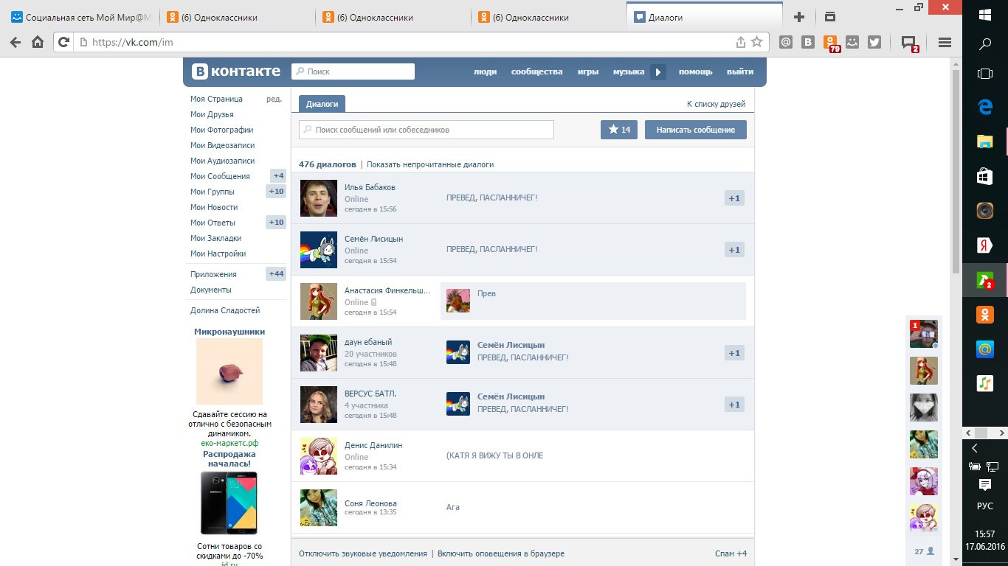The image size is (1008, 566).
Task: Open the browser hamburger menu
Action: [945, 42]
